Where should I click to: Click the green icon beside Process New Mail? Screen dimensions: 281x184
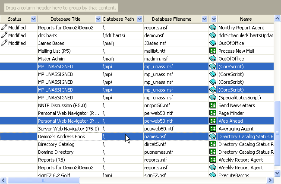tap(213, 51)
